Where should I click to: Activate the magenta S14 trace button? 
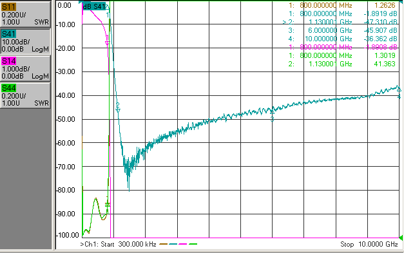(x=25, y=68)
